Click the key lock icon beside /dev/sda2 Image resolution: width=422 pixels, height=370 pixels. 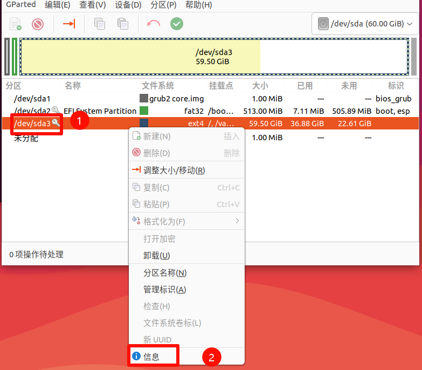(56, 110)
